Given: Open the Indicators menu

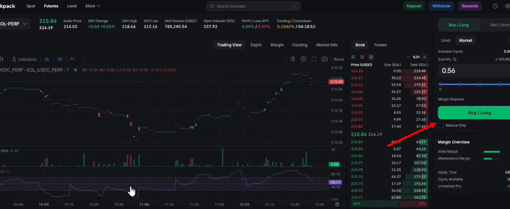Looking at the screenshot, I should pos(24,59).
